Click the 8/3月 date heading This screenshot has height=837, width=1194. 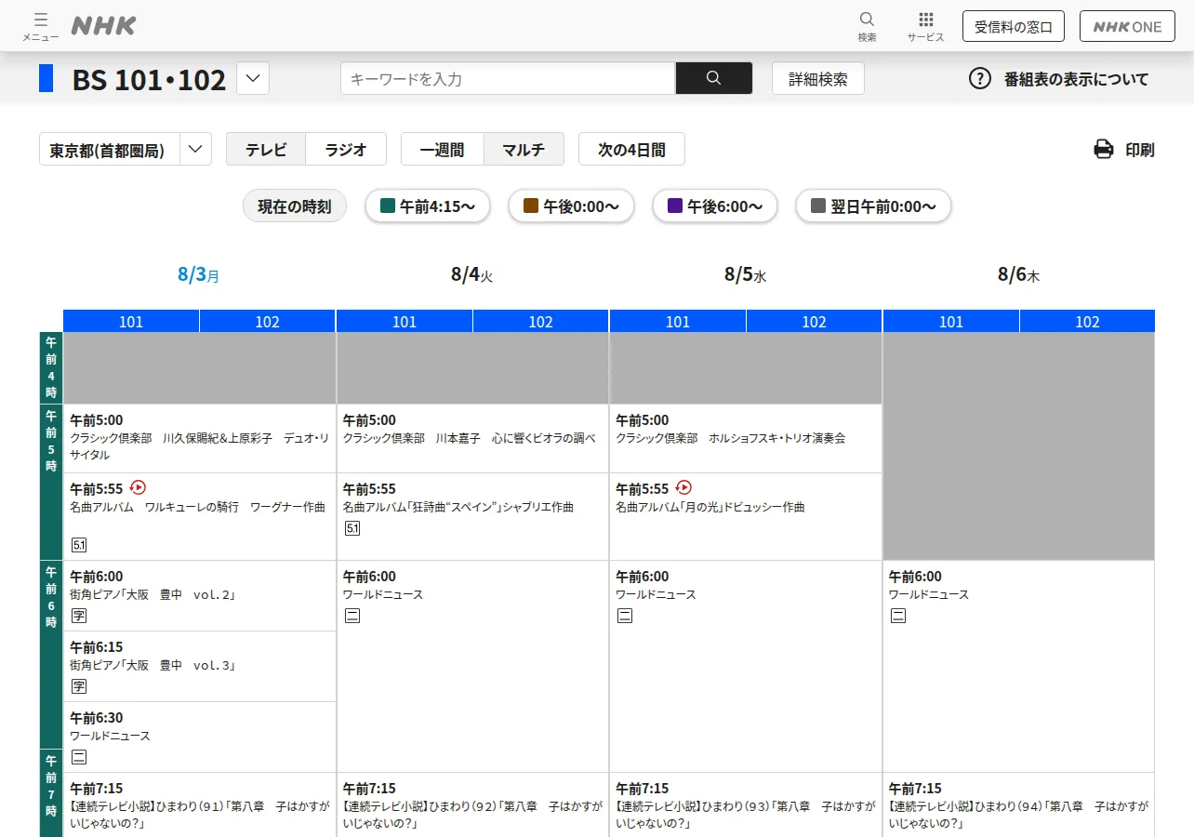pos(199,274)
